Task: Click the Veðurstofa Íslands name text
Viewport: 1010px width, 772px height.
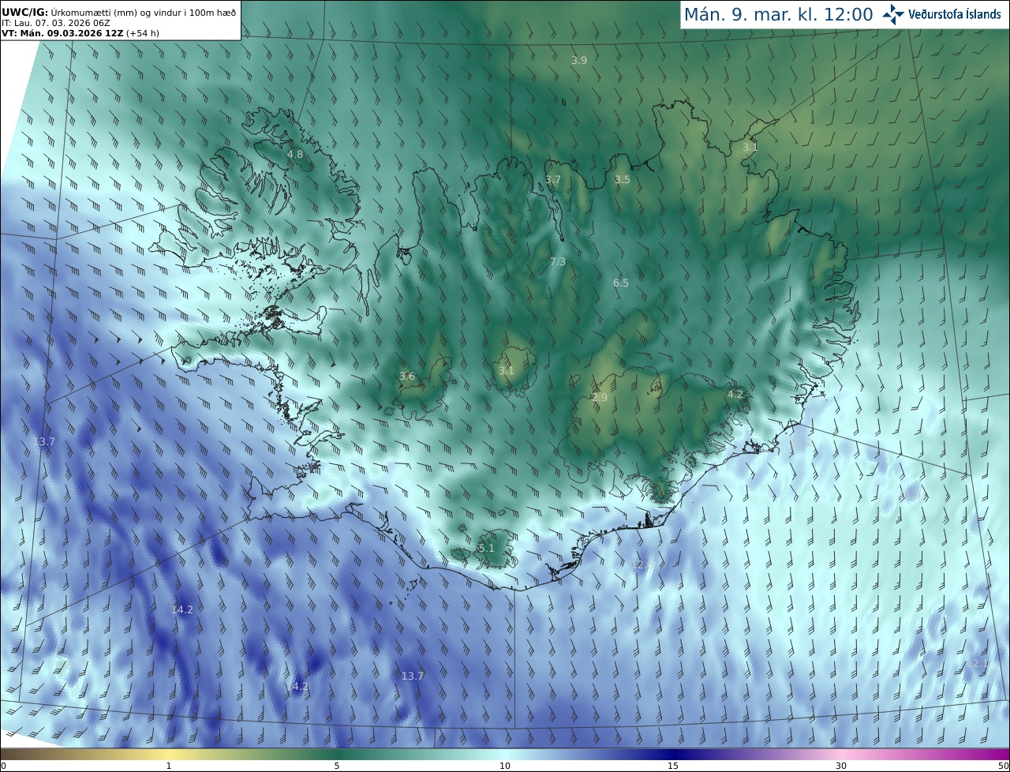Action: pos(955,14)
